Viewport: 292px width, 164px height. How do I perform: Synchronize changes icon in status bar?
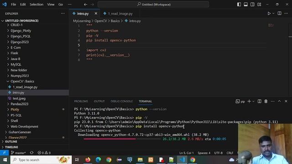31,153
